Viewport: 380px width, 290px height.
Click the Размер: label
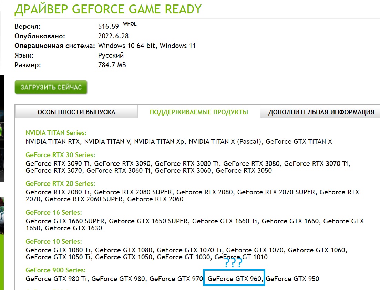pyautogui.click(x=28, y=65)
